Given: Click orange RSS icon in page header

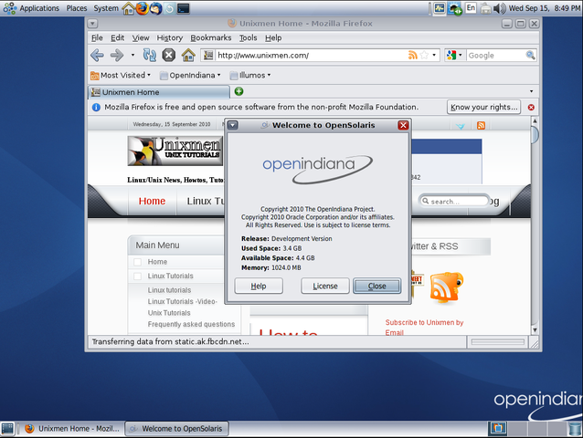Looking at the screenshot, I should coord(482,125).
